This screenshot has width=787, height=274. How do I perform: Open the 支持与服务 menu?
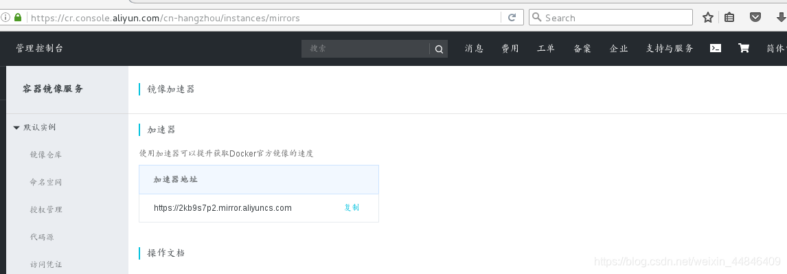point(670,49)
